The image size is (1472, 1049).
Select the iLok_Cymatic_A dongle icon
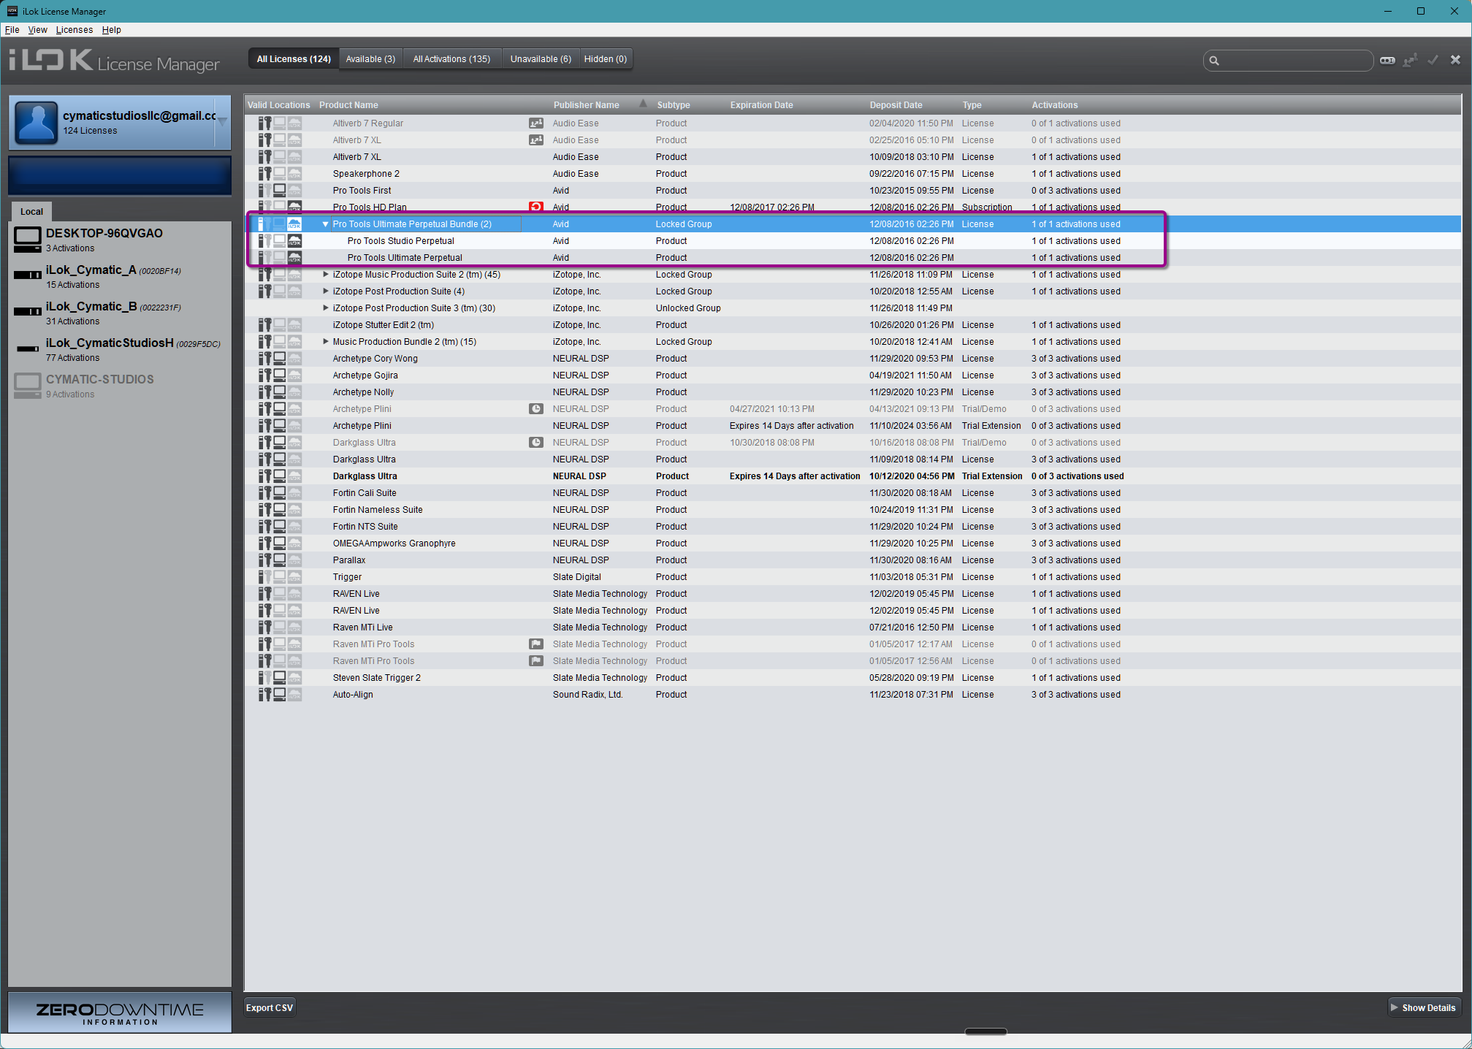28,275
